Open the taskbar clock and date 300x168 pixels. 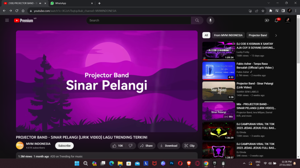(x=285, y=163)
